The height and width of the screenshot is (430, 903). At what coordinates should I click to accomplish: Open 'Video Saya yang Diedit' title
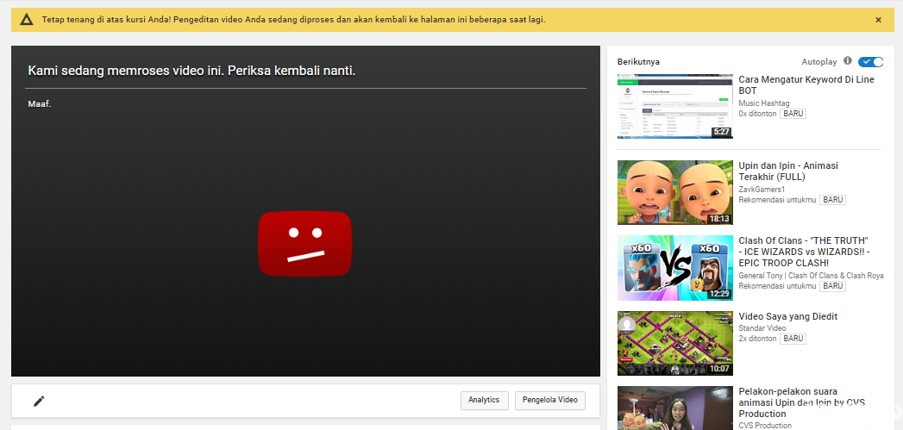787,316
